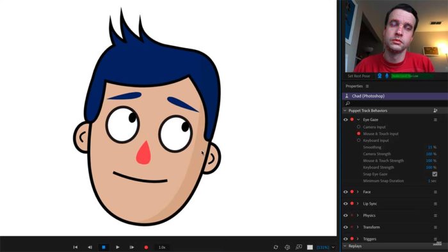Select the Eye Gaze behavior label
This screenshot has height=252, width=448.
tap(371, 120)
